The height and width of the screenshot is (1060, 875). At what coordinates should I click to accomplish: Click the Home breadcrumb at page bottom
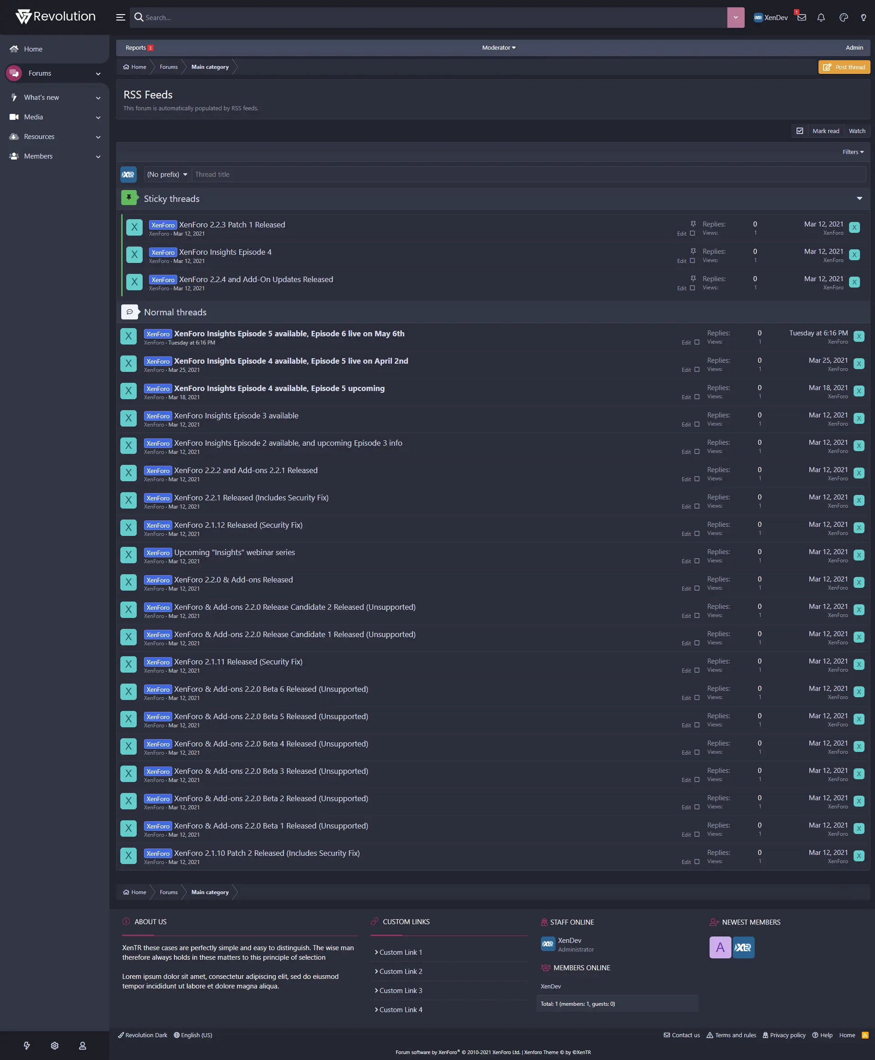click(x=134, y=892)
